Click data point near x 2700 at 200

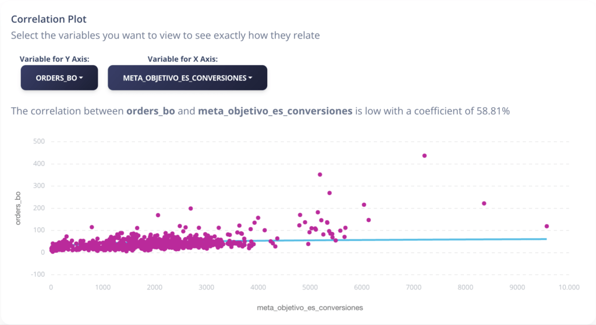(191, 209)
